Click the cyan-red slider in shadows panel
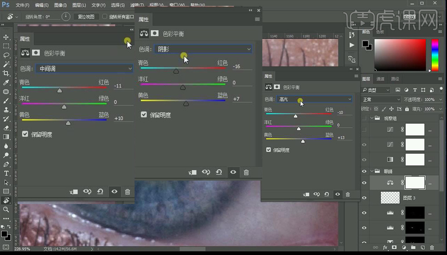Image resolution: width=447 pixels, height=255 pixels. (x=176, y=71)
